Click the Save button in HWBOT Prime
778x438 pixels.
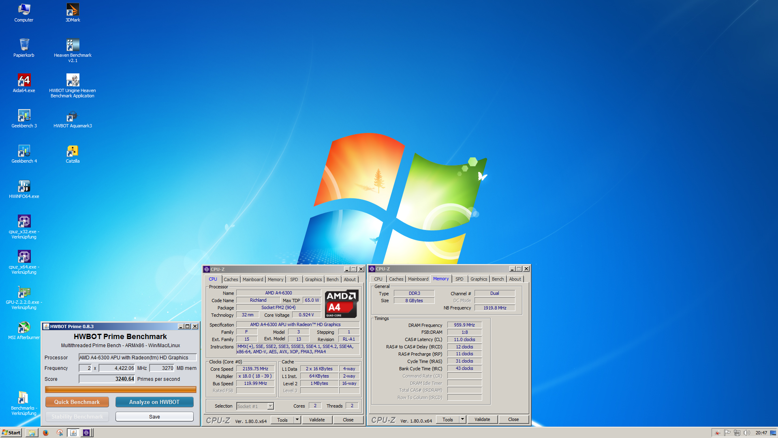click(x=154, y=417)
